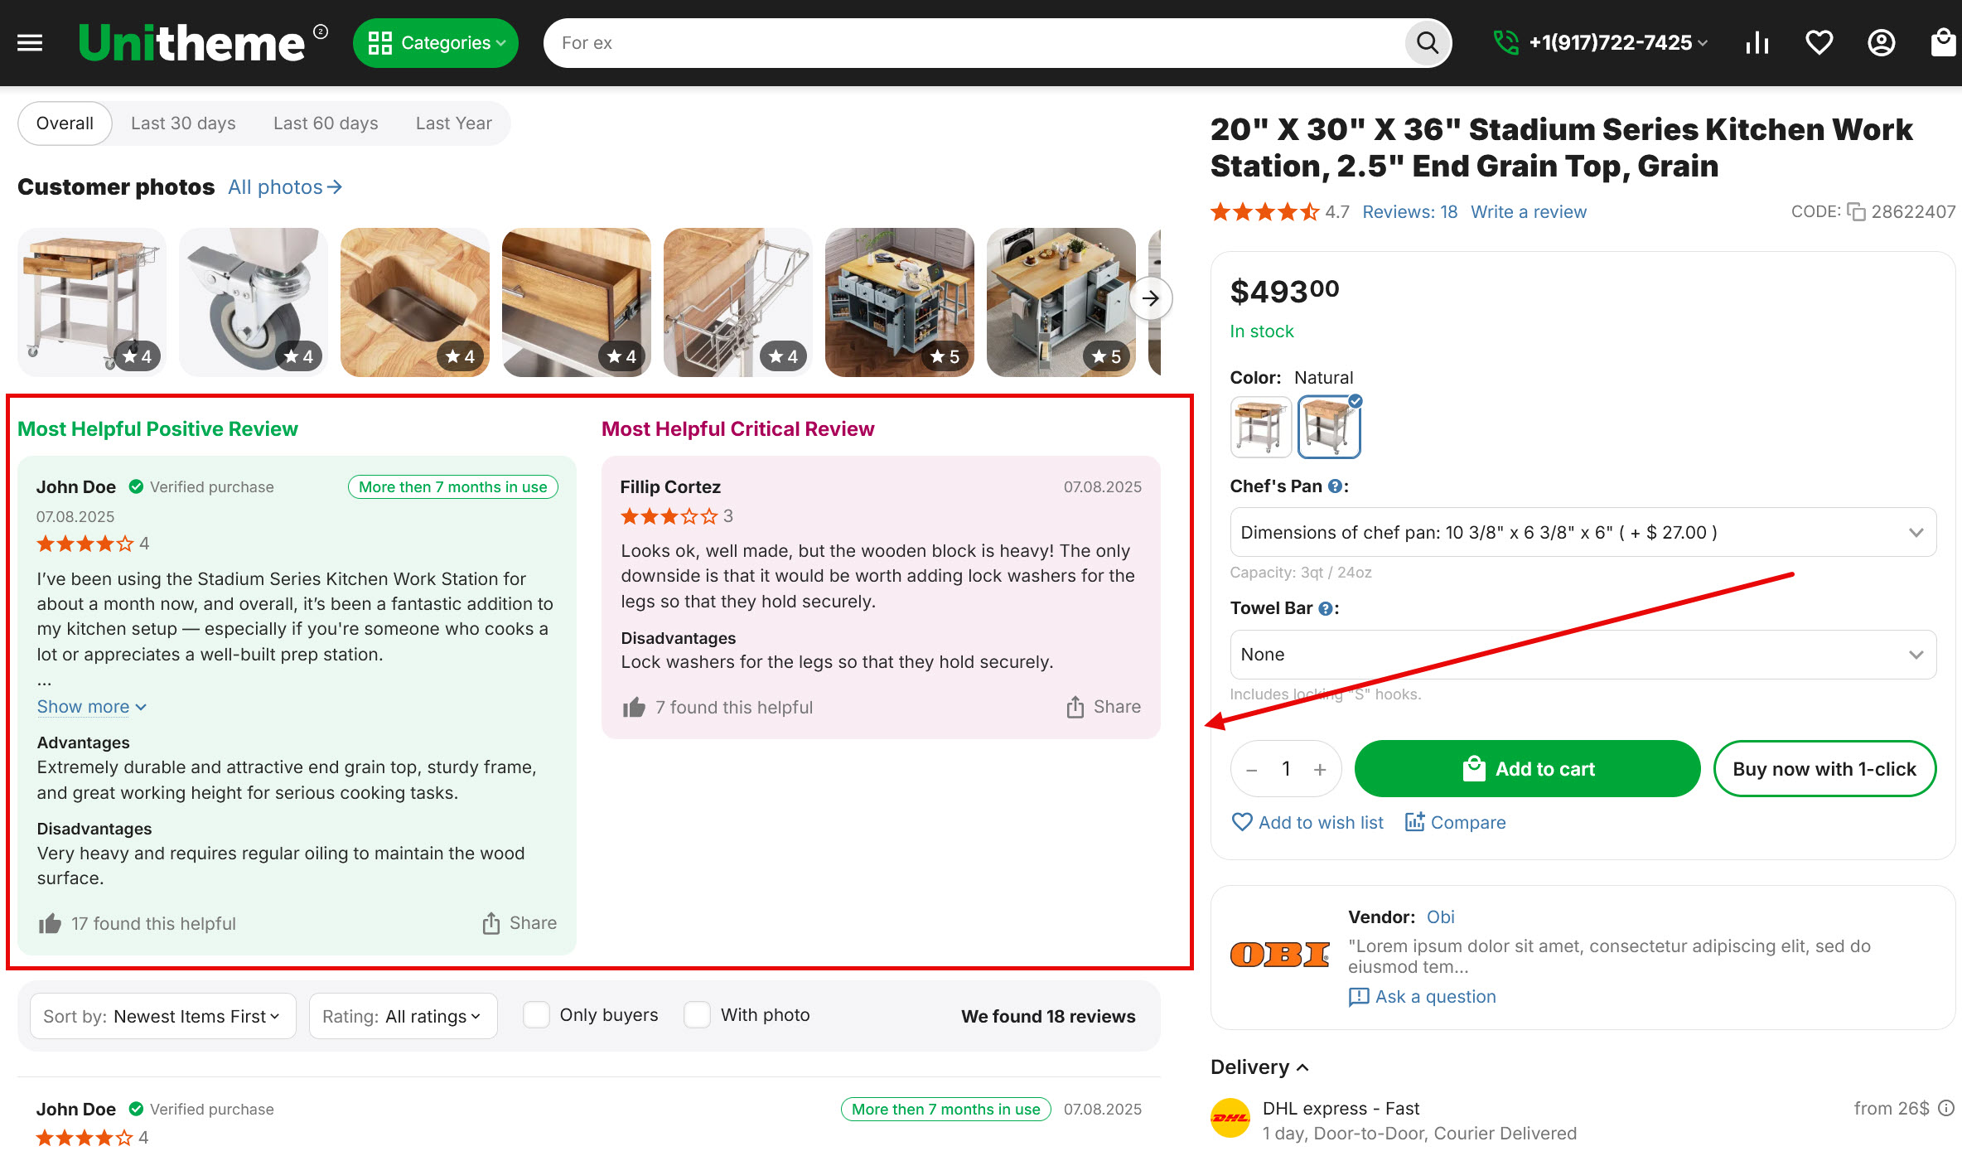The width and height of the screenshot is (1962, 1156).
Task: Click next arrow in customer photos carousel
Action: click(x=1150, y=298)
